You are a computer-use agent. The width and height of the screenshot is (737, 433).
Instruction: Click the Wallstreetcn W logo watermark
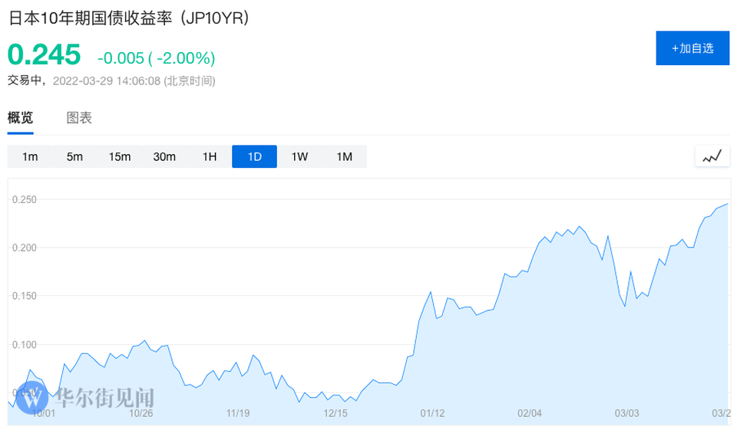pos(31,398)
